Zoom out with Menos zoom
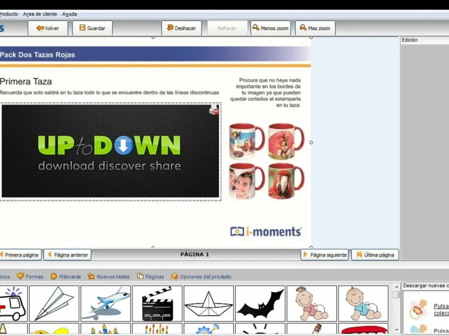 [271, 28]
